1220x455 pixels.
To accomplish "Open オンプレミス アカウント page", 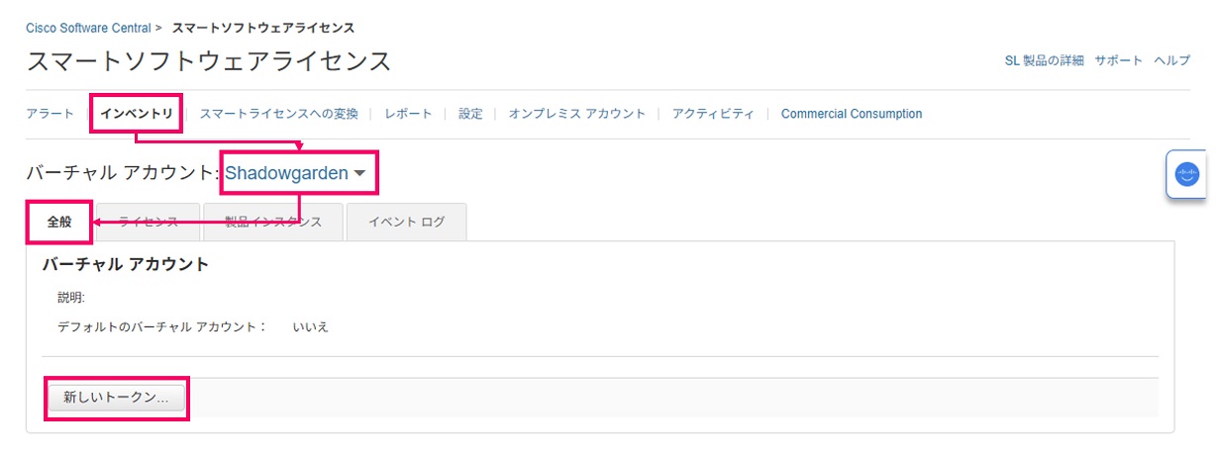I will (577, 114).
